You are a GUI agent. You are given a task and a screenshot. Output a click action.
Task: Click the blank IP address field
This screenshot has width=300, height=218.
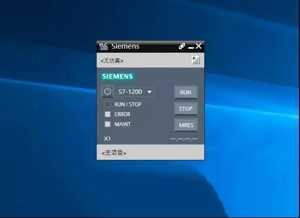(x=184, y=139)
